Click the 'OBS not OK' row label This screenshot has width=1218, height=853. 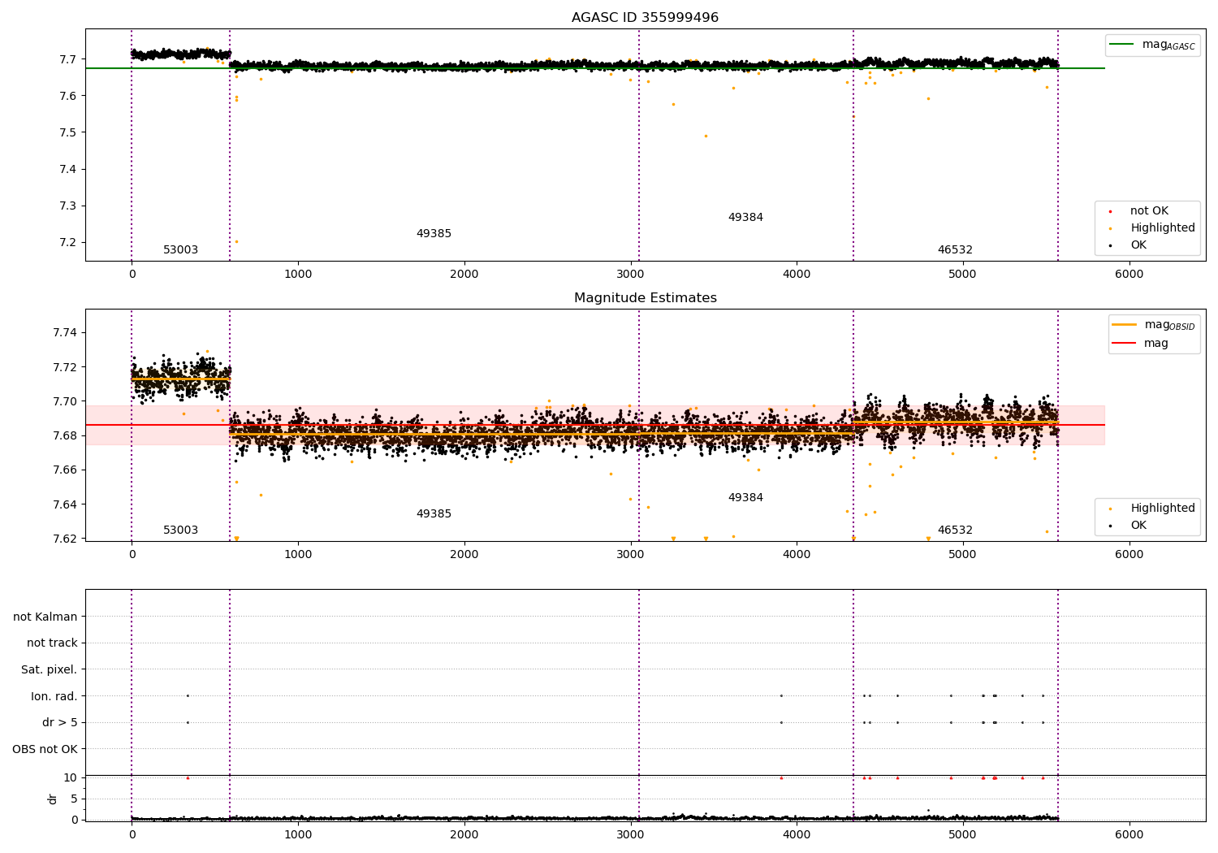(45, 749)
